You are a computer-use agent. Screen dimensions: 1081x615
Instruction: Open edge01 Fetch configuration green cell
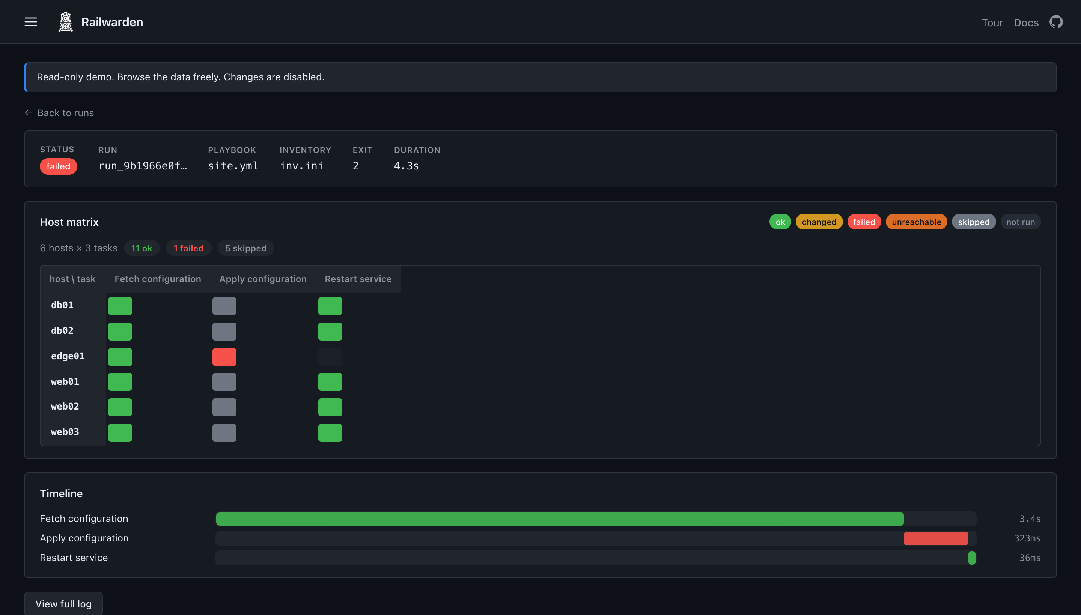(120, 357)
